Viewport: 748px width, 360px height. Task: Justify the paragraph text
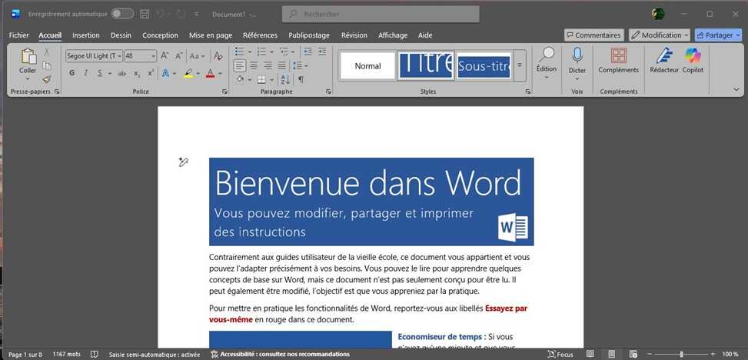click(x=282, y=65)
